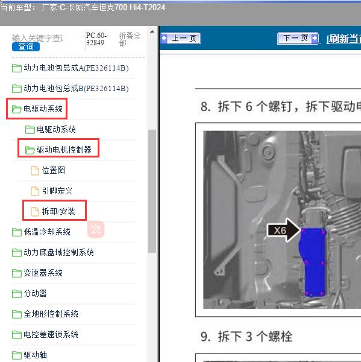Open folder icon of 动力电池包总成A(PE326114B)
361x362 pixels.
pos(17,68)
